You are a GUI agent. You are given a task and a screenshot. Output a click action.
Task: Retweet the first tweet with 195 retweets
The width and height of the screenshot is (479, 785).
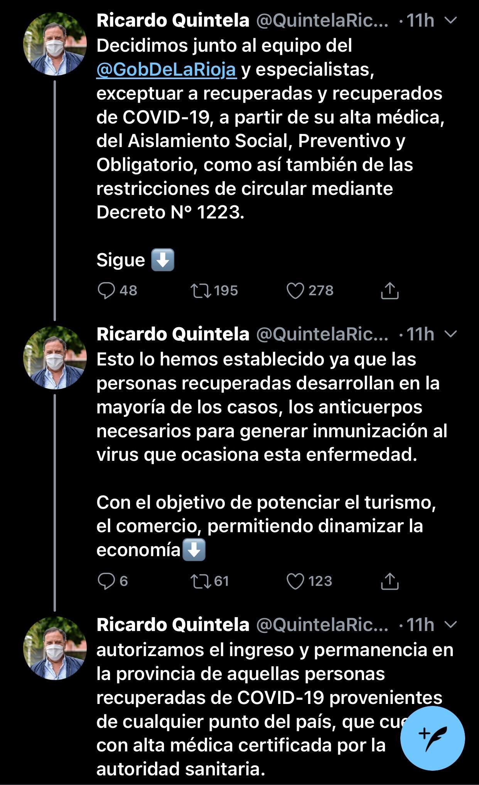click(x=201, y=291)
